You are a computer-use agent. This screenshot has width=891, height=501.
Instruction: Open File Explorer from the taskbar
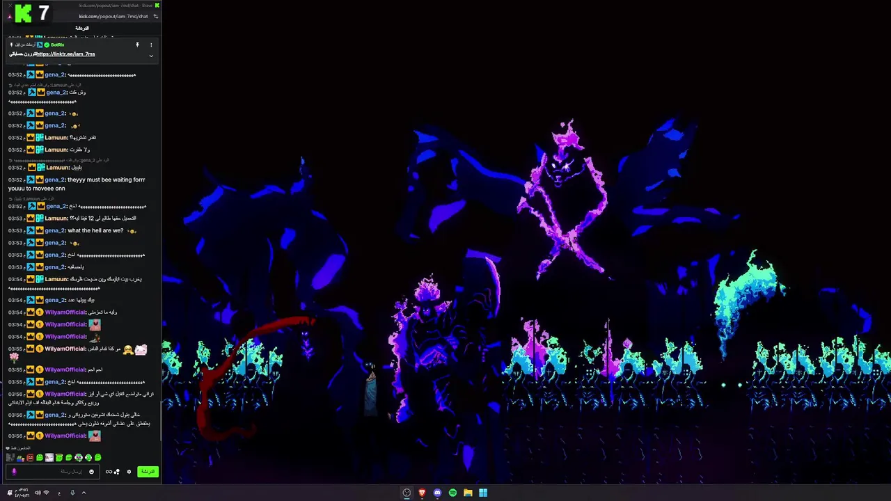tap(468, 493)
